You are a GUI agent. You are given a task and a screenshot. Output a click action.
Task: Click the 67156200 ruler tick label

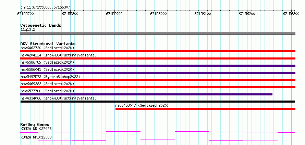click(x=247, y=14)
